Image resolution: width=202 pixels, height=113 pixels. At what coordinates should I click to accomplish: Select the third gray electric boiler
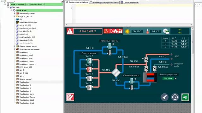(x=89, y=78)
